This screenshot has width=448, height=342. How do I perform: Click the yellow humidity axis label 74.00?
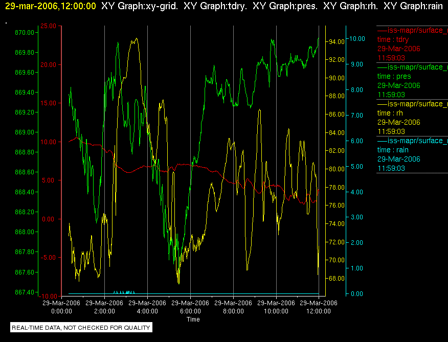click(x=337, y=224)
